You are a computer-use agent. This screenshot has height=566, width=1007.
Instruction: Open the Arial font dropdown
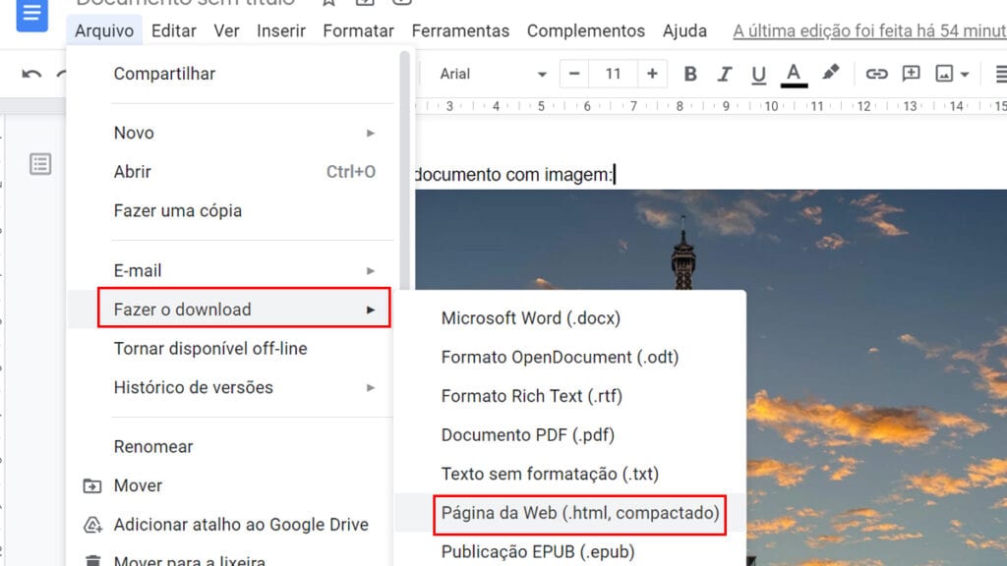[493, 74]
